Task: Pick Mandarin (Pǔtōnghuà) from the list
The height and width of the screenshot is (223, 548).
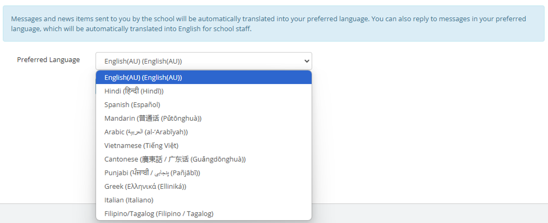Action: pos(204,118)
